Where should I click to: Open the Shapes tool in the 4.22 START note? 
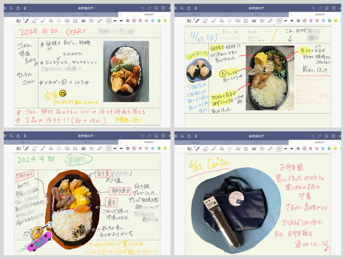(51, 21)
